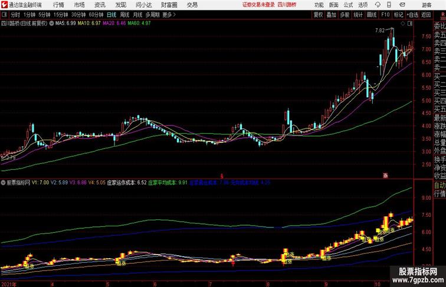
Task: Expand the 更多 > period options
Action: [x=169, y=15]
